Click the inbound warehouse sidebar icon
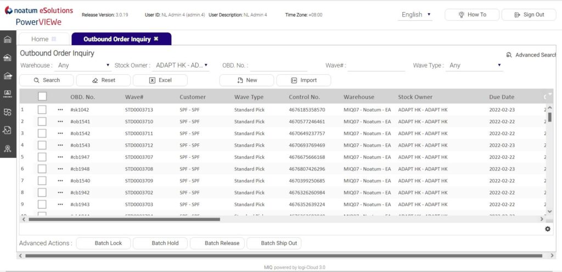 8,58
